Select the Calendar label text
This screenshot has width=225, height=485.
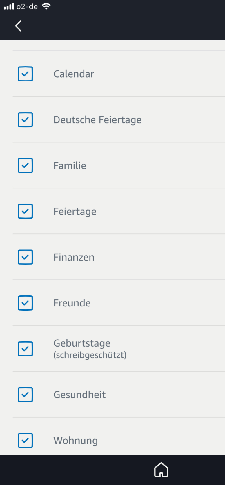pos(74,74)
